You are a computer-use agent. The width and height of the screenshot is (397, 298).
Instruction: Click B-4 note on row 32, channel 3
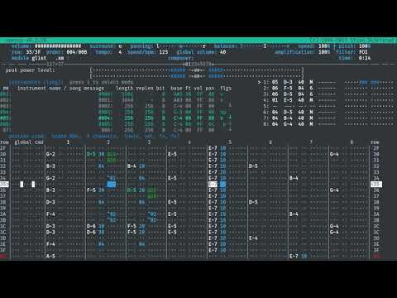point(132,166)
